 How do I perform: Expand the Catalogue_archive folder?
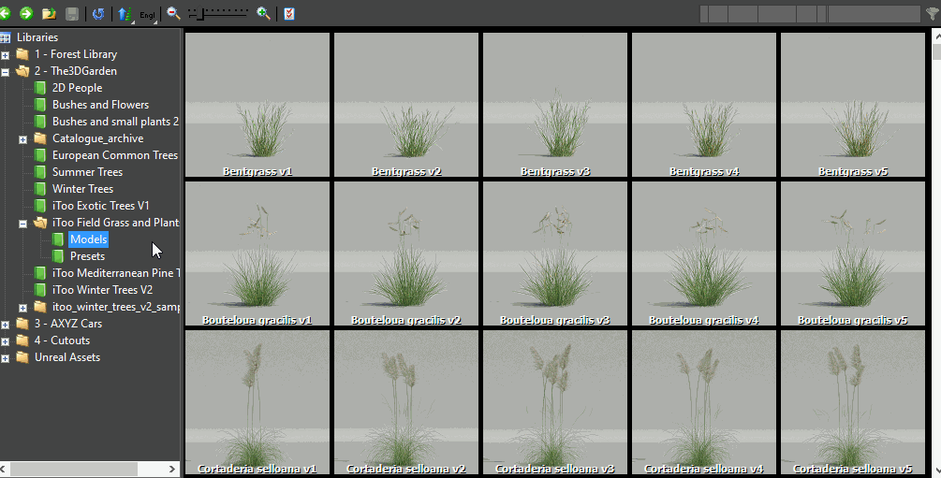[23, 139]
